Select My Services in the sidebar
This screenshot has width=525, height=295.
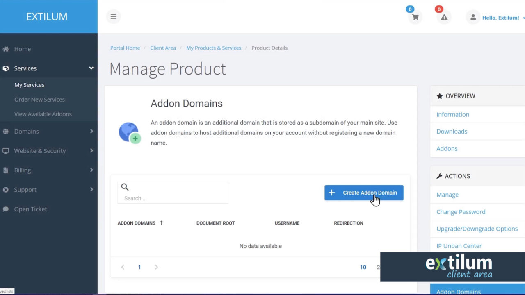(x=29, y=85)
